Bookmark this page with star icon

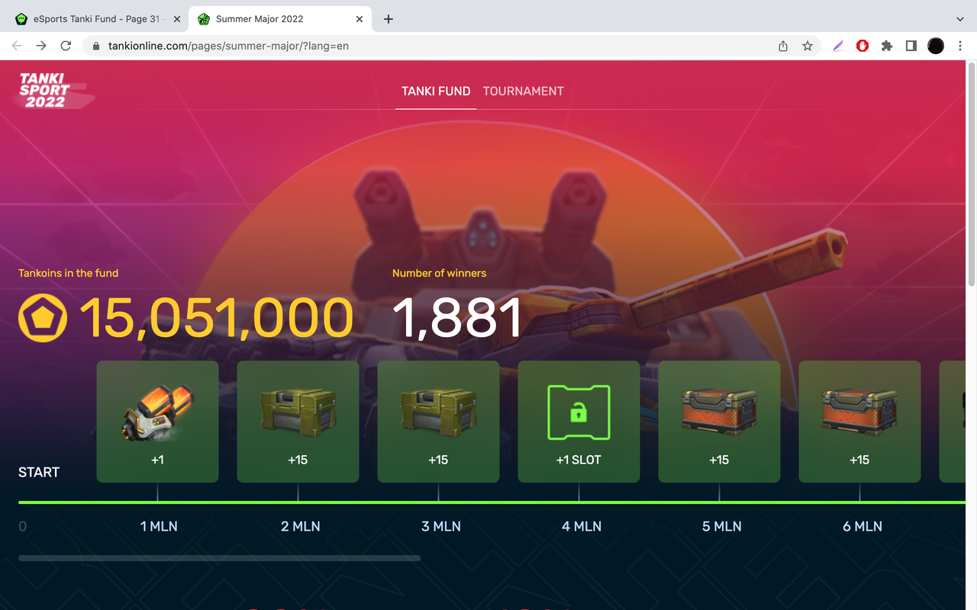808,46
